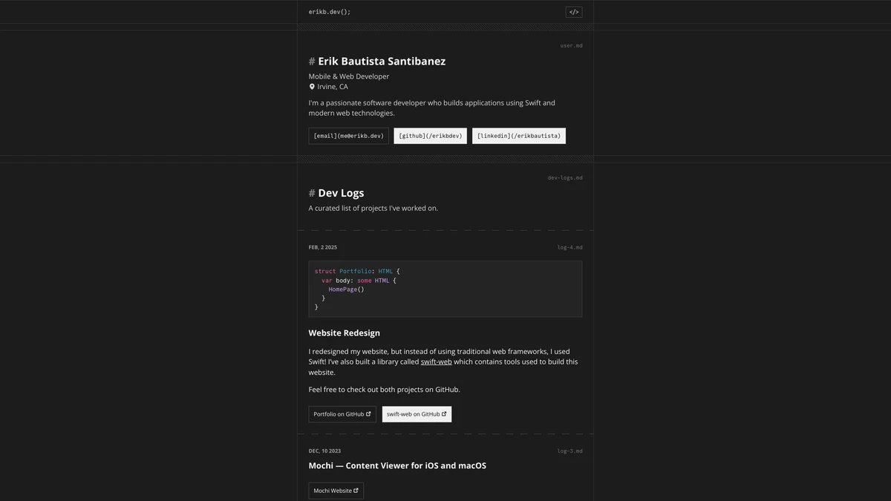Visit the [github](/erikbdev) profile button
891x501 pixels.
click(x=430, y=136)
